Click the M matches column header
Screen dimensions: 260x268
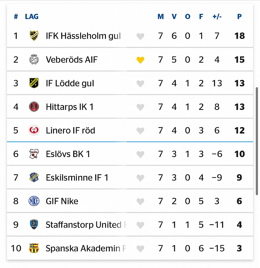tap(161, 16)
